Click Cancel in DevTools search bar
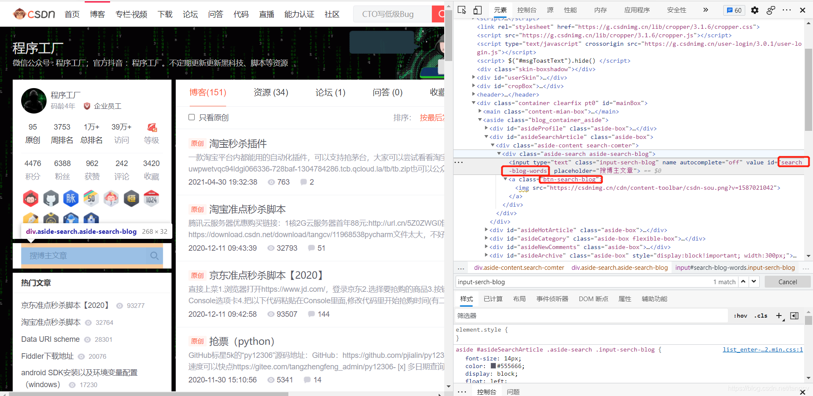The width and height of the screenshot is (813, 396). pyautogui.click(x=788, y=282)
